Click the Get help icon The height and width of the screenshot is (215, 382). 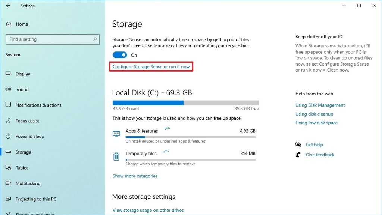click(298, 145)
